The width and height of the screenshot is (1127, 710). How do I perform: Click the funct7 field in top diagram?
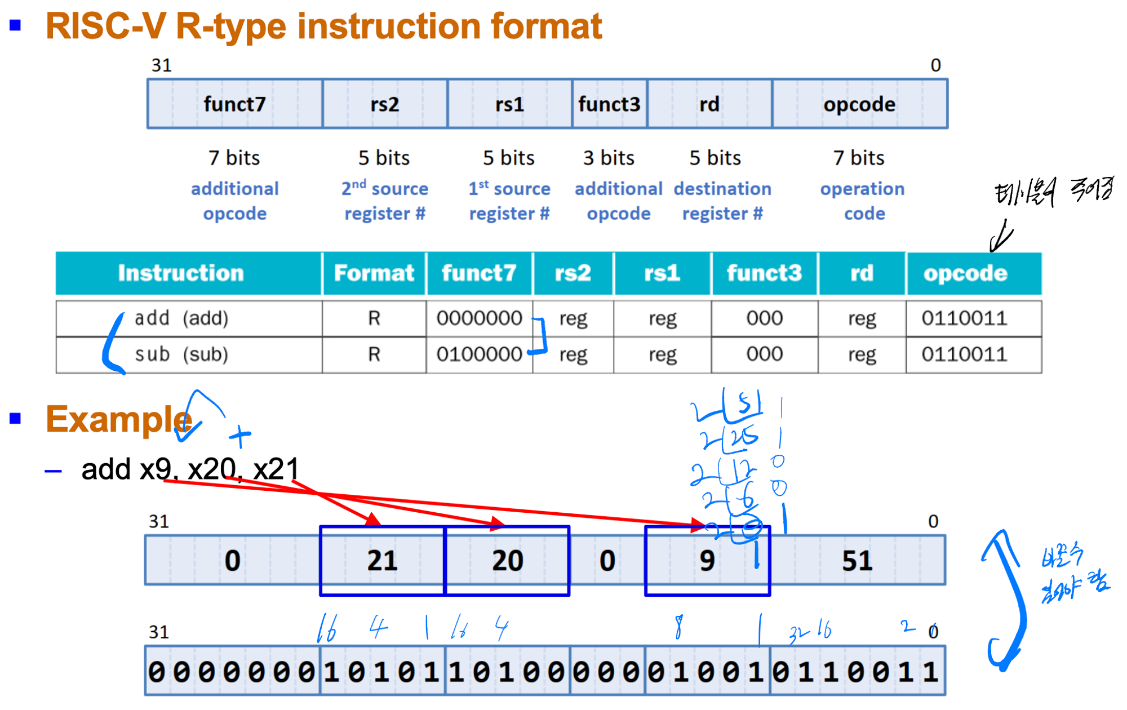[x=234, y=104]
